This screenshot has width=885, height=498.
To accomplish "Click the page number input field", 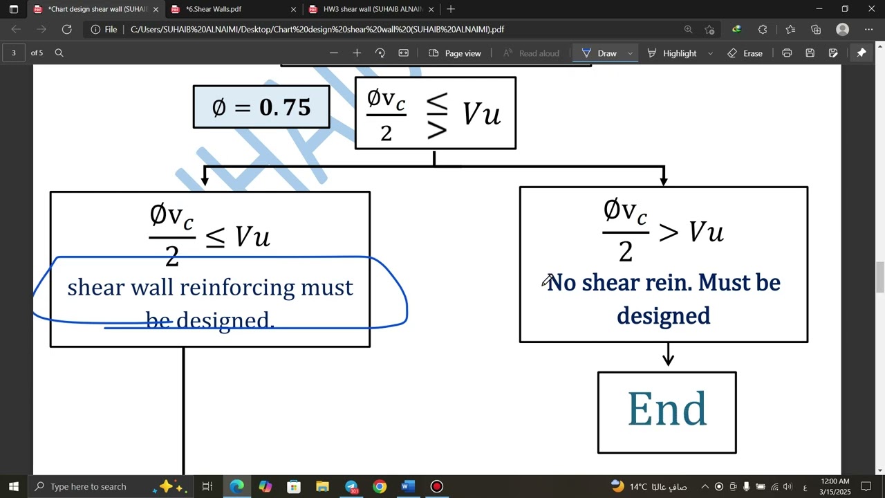I will coord(14,53).
